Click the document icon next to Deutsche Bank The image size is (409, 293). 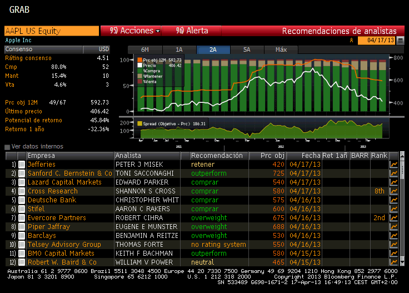pos(22,200)
